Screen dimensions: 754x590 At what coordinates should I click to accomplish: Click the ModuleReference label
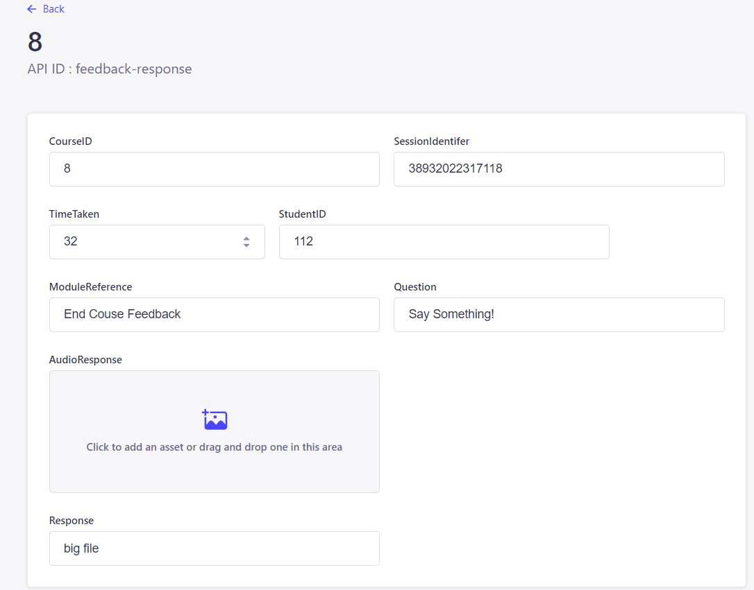(90, 287)
